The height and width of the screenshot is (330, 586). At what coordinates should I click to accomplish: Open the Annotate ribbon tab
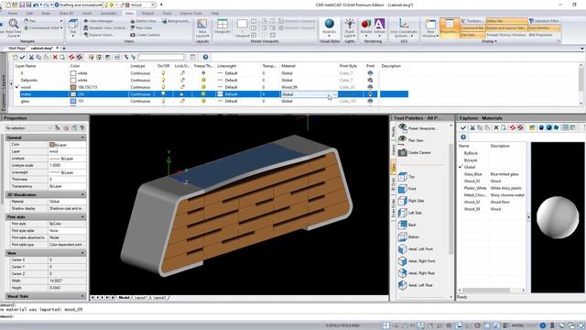108,14
